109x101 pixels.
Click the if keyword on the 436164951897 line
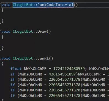[13, 74]
